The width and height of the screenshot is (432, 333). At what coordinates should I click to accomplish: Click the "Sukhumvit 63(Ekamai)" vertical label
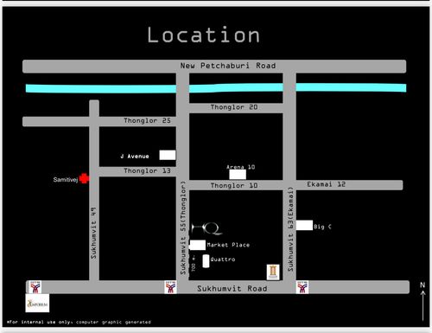290,229
